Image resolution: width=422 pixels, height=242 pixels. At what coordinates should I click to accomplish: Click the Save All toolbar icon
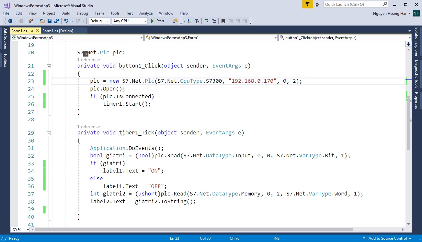[x=57, y=21]
